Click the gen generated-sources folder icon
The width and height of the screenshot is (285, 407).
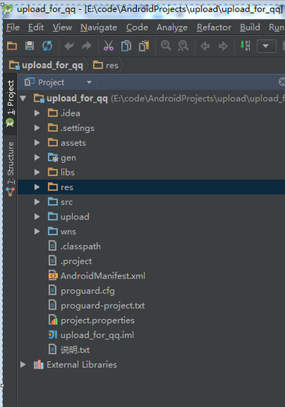pos(53,158)
